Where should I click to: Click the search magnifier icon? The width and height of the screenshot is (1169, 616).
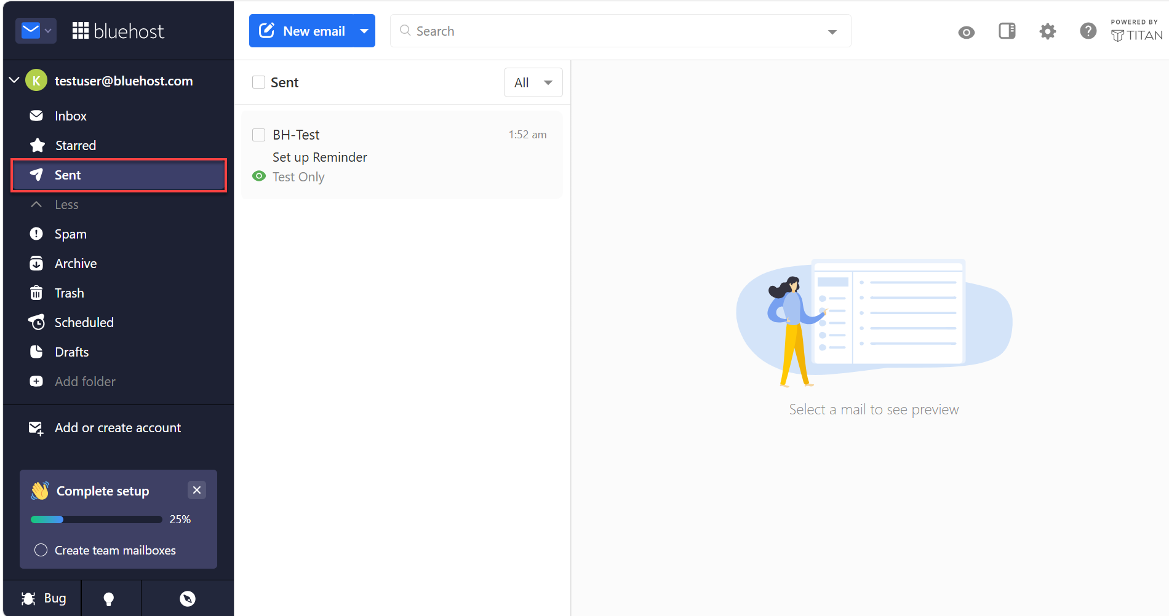point(405,31)
